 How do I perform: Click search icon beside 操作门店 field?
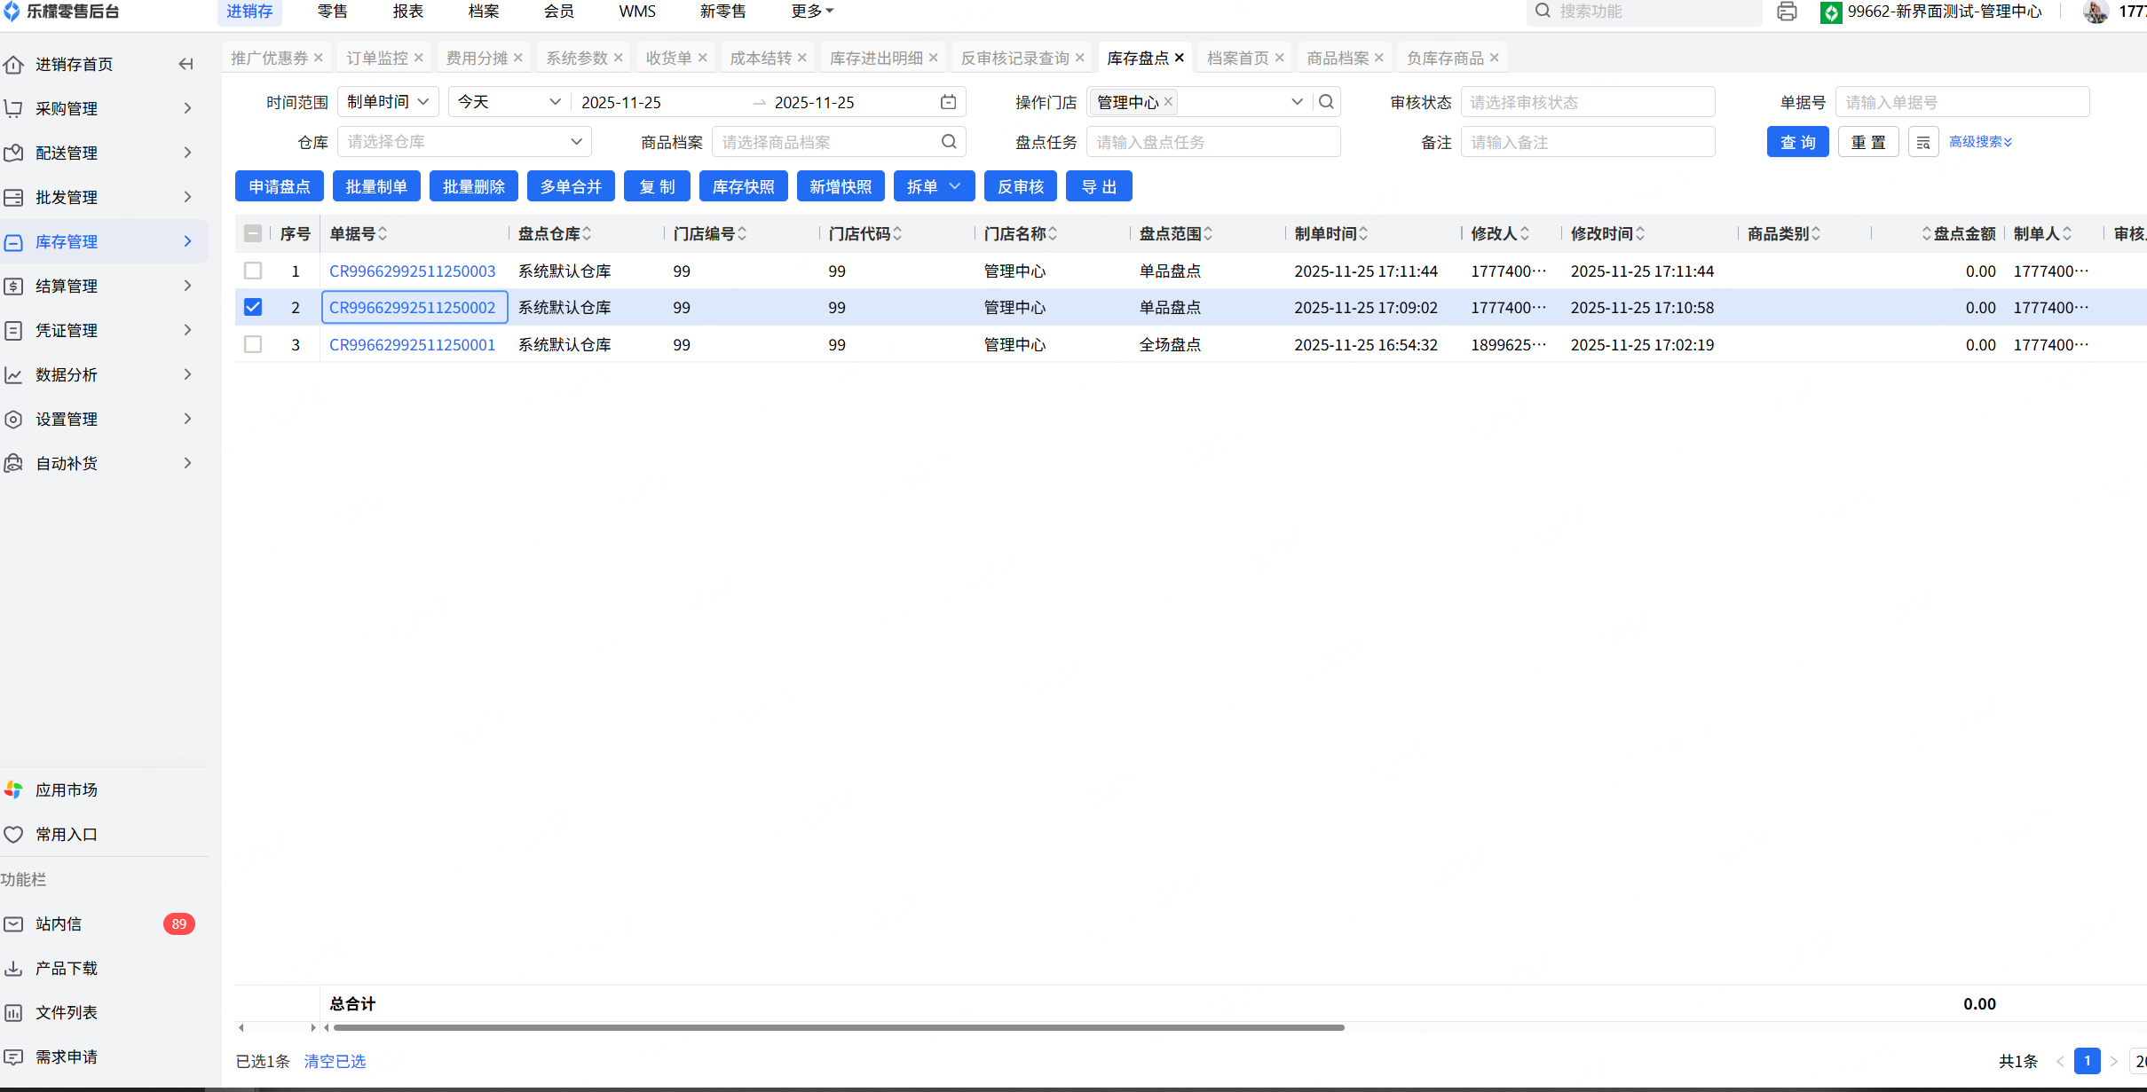1326,102
